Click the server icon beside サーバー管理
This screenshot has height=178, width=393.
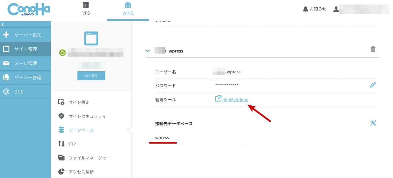6,77
